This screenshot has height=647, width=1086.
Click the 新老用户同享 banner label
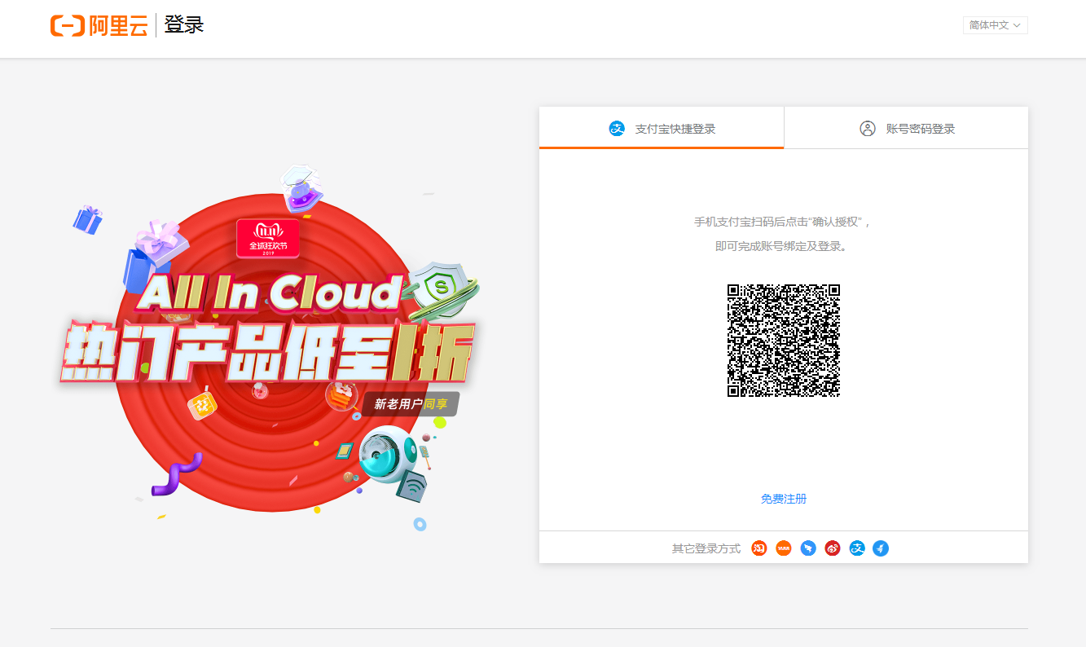411,403
